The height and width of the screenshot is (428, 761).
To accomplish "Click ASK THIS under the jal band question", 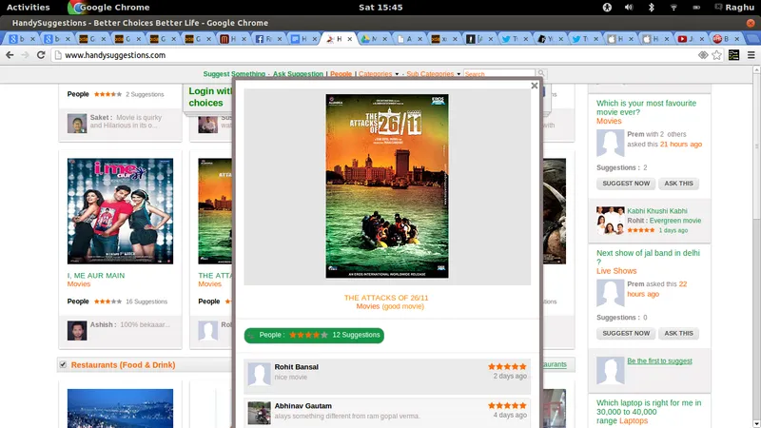I will (678, 334).
